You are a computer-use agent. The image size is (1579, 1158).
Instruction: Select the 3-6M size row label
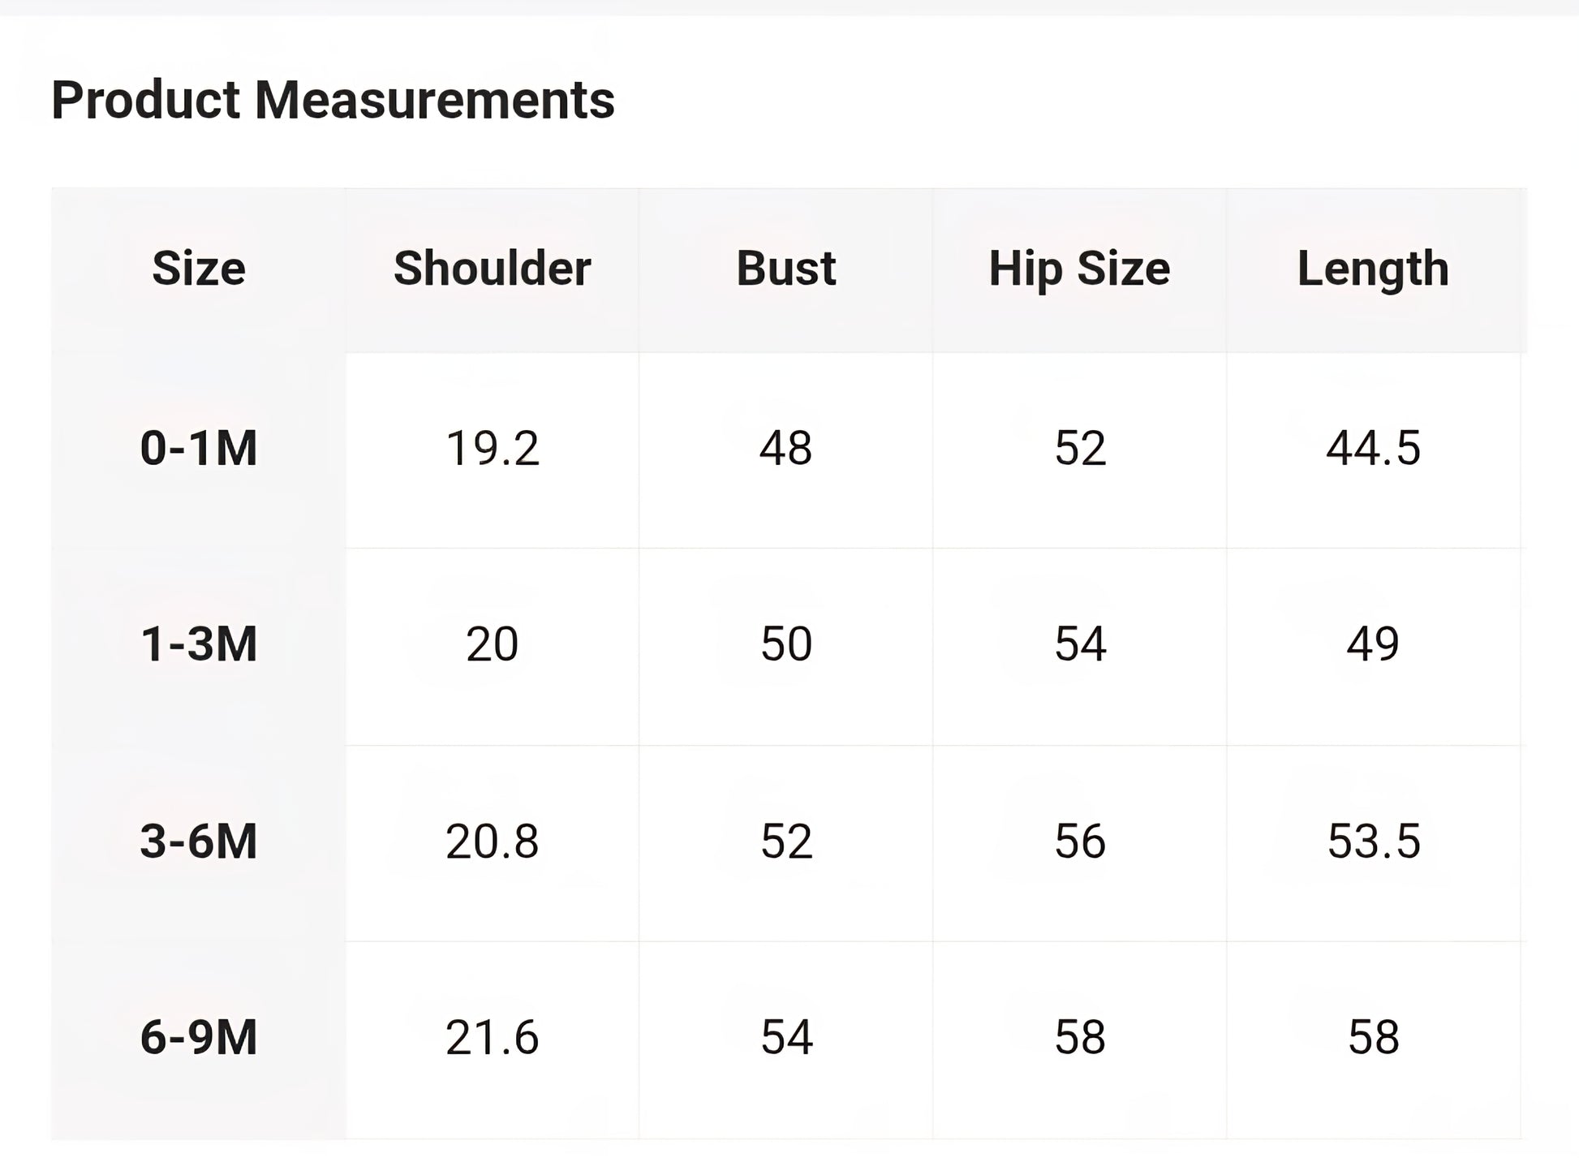[199, 841]
